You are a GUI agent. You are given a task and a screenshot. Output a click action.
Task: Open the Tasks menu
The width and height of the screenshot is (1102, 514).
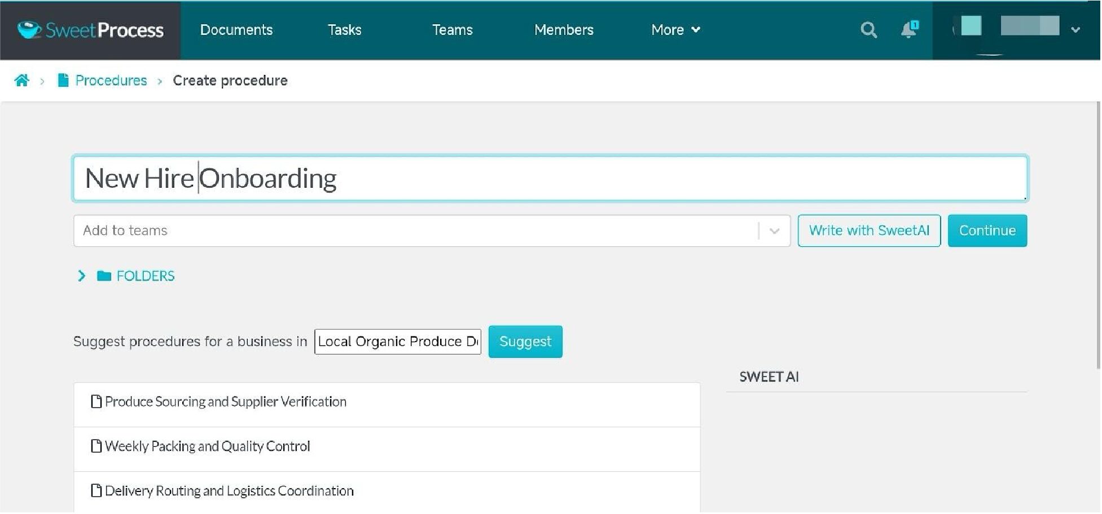[345, 30]
